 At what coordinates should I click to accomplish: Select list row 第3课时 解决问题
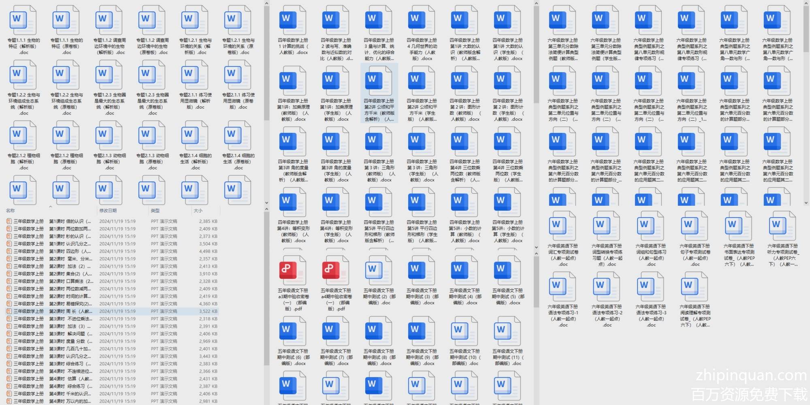point(112,334)
